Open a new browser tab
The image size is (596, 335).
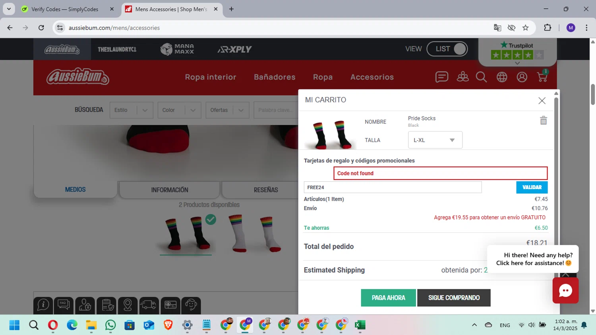(231, 9)
